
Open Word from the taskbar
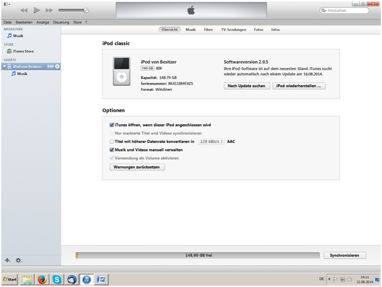tap(101, 279)
